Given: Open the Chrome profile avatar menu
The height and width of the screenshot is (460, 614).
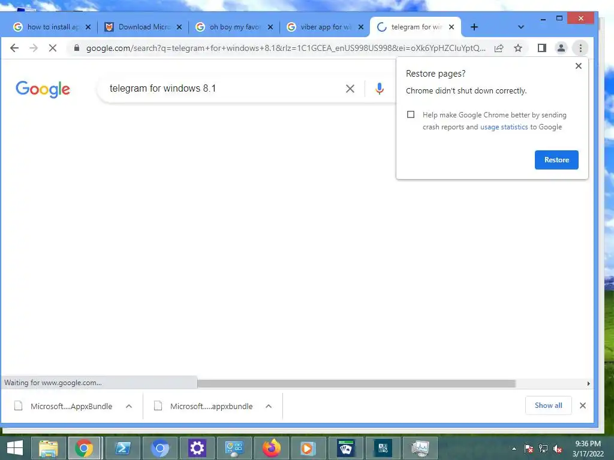Looking at the screenshot, I should point(561,48).
